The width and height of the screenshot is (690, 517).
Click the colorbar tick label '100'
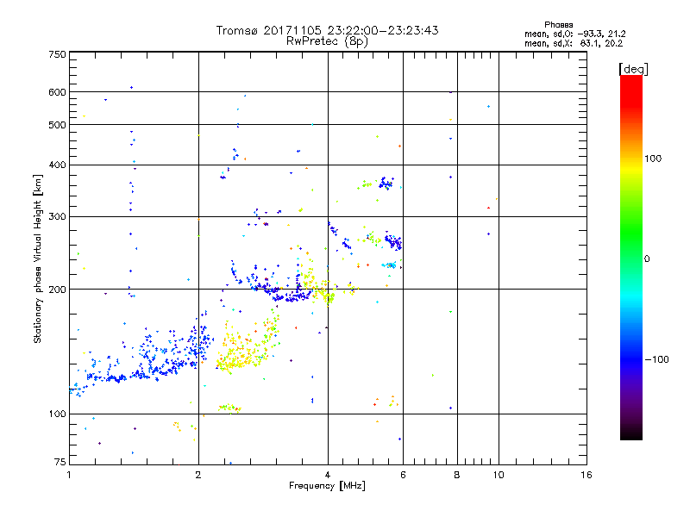(x=653, y=159)
